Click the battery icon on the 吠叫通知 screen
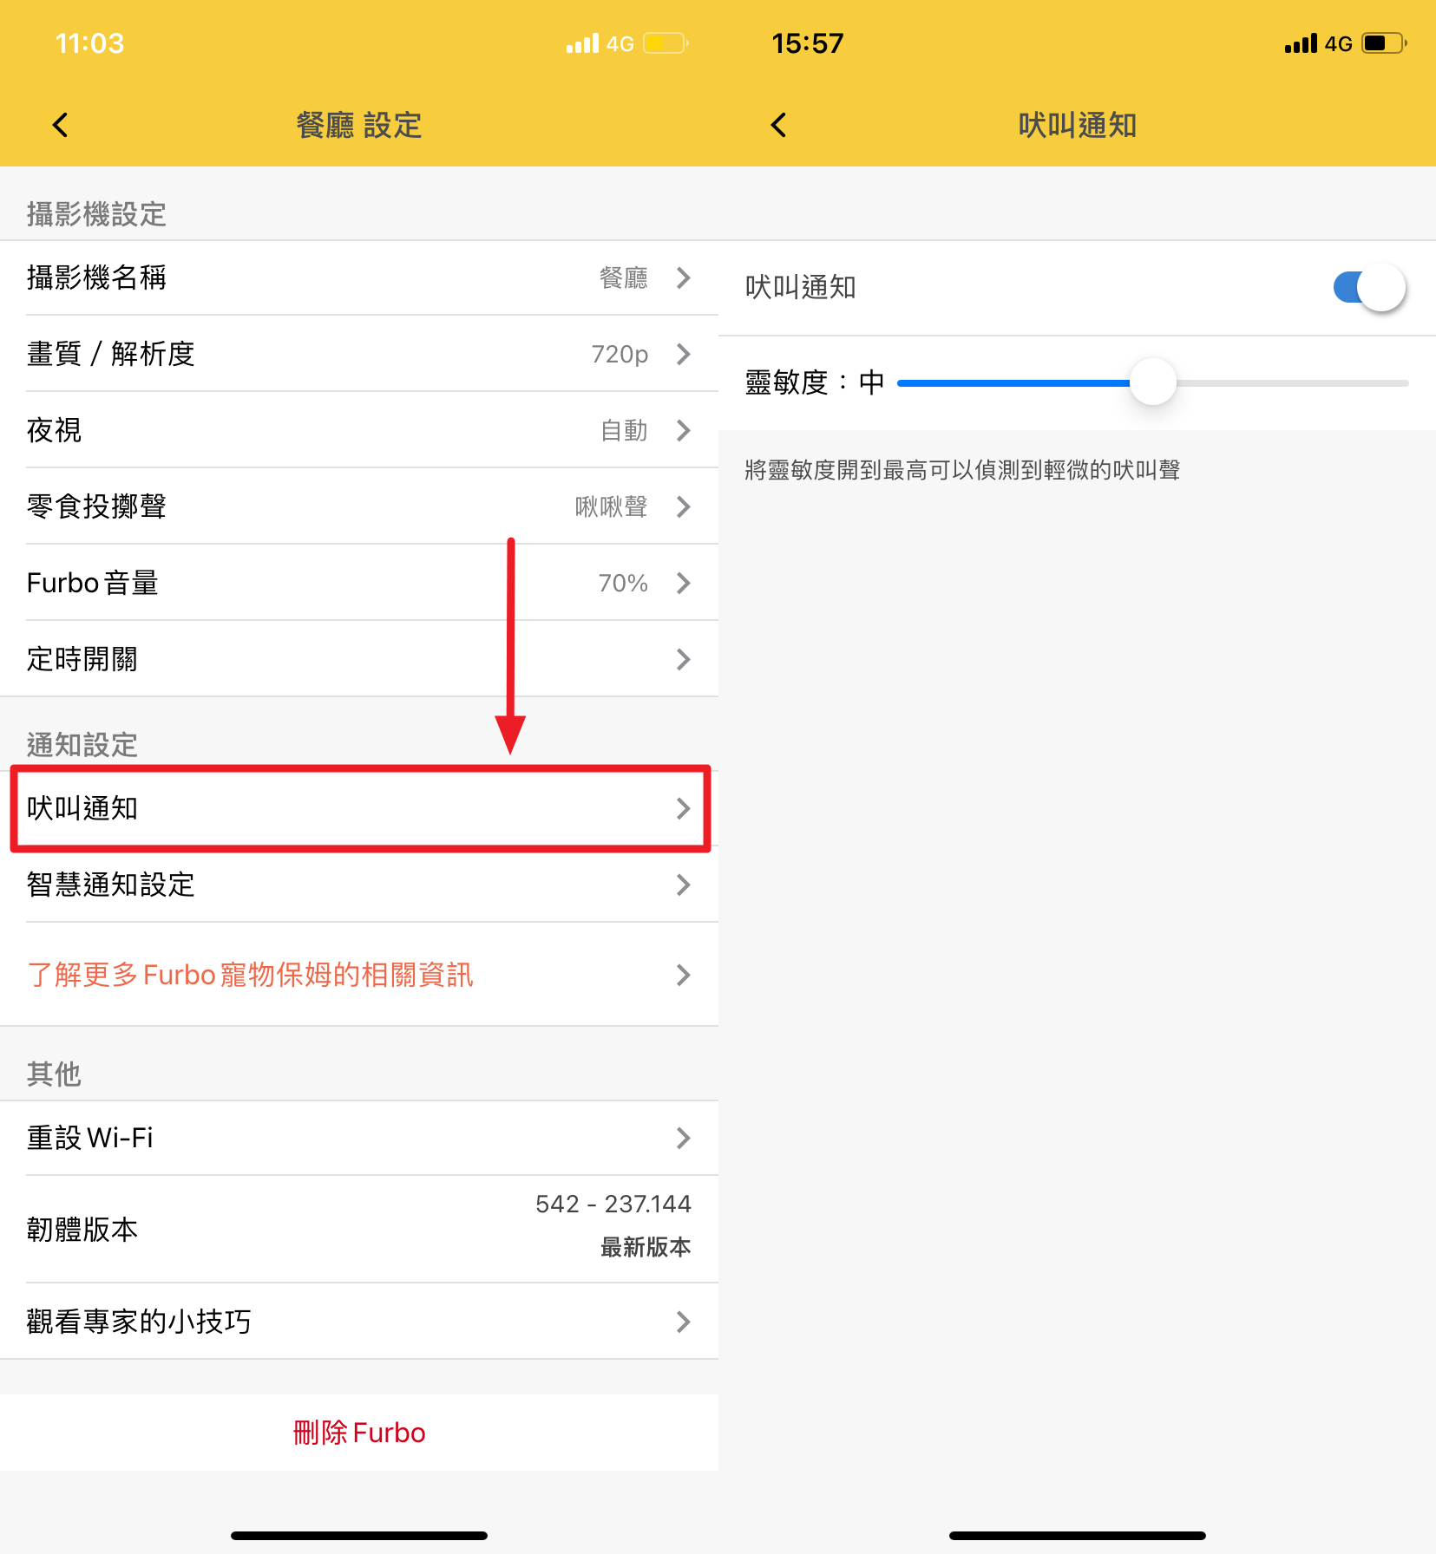The width and height of the screenshot is (1436, 1554). [x=1384, y=43]
